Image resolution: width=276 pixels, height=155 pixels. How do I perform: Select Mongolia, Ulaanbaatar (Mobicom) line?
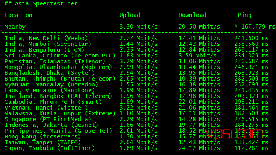[136, 67]
